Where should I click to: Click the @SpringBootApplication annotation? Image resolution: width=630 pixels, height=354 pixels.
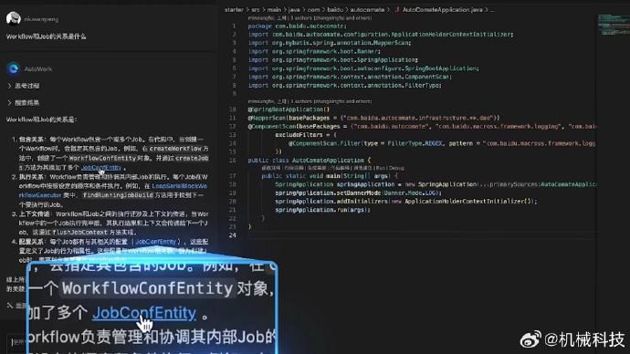[289, 109]
